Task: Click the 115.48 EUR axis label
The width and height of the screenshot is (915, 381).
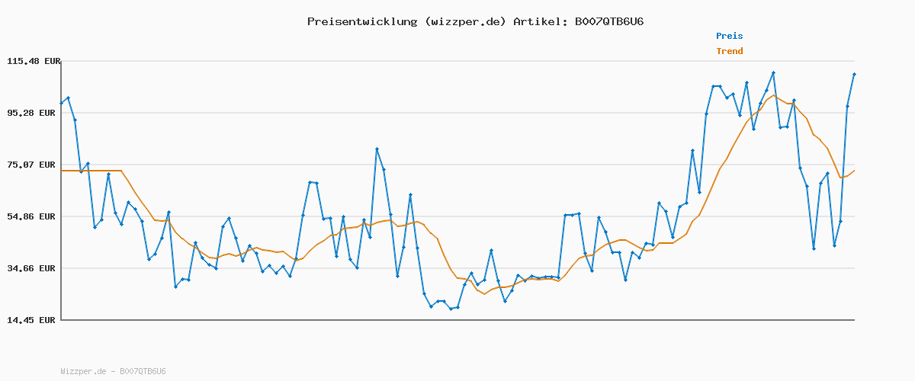Action: [x=34, y=61]
